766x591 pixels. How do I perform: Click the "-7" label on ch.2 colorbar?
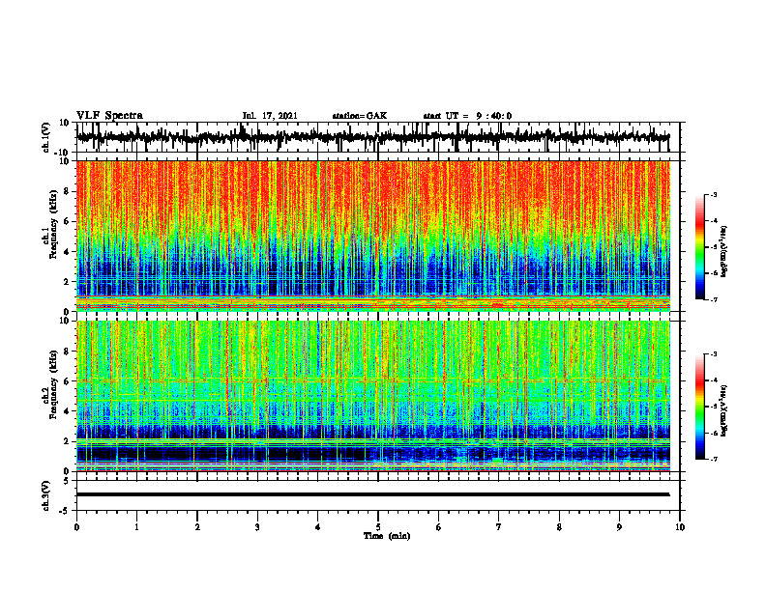(x=714, y=460)
